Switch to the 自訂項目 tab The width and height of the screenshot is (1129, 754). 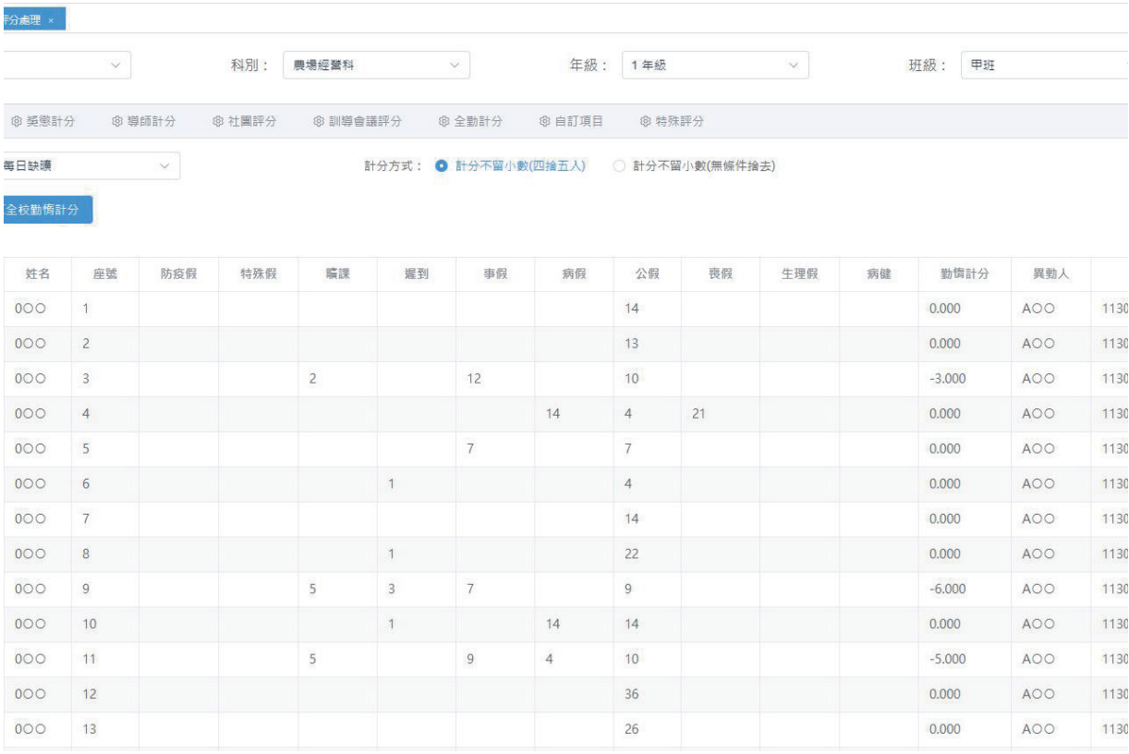[571, 121]
